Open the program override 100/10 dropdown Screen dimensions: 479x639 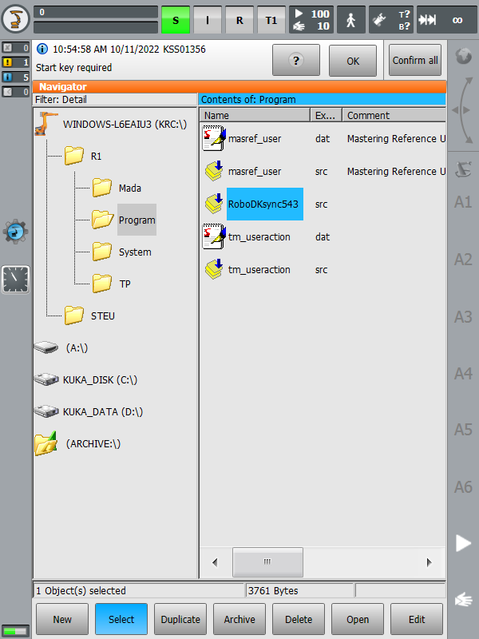[x=310, y=19]
